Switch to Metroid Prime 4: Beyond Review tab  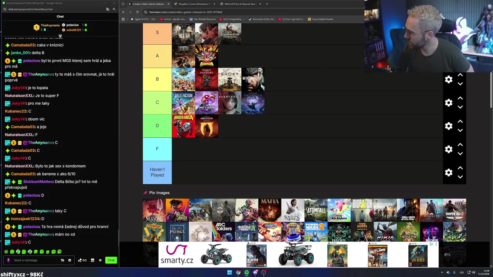coord(240,4)
